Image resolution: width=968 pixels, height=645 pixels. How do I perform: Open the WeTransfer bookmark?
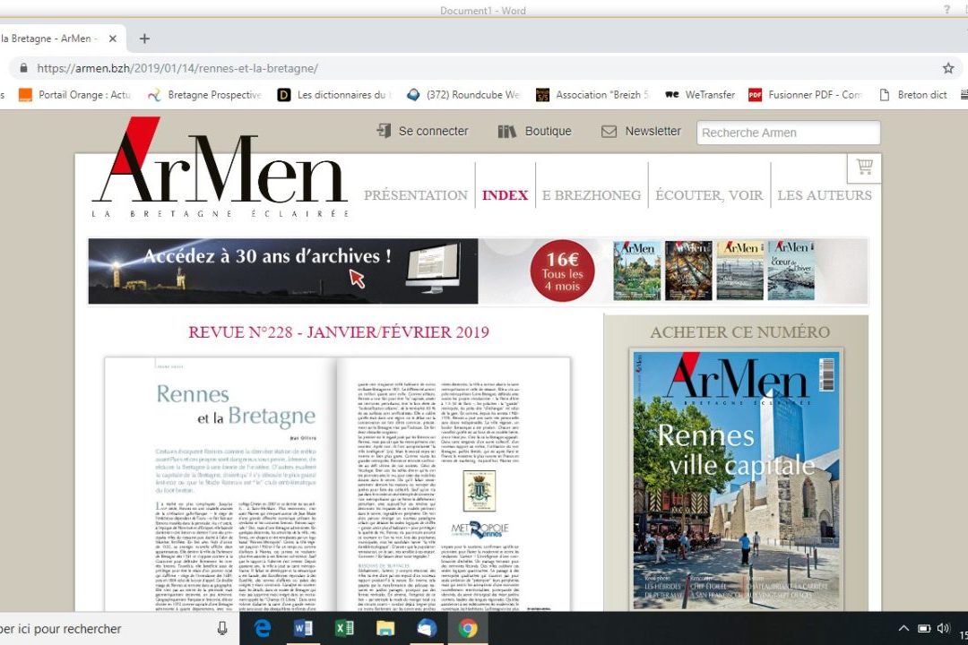700,95
